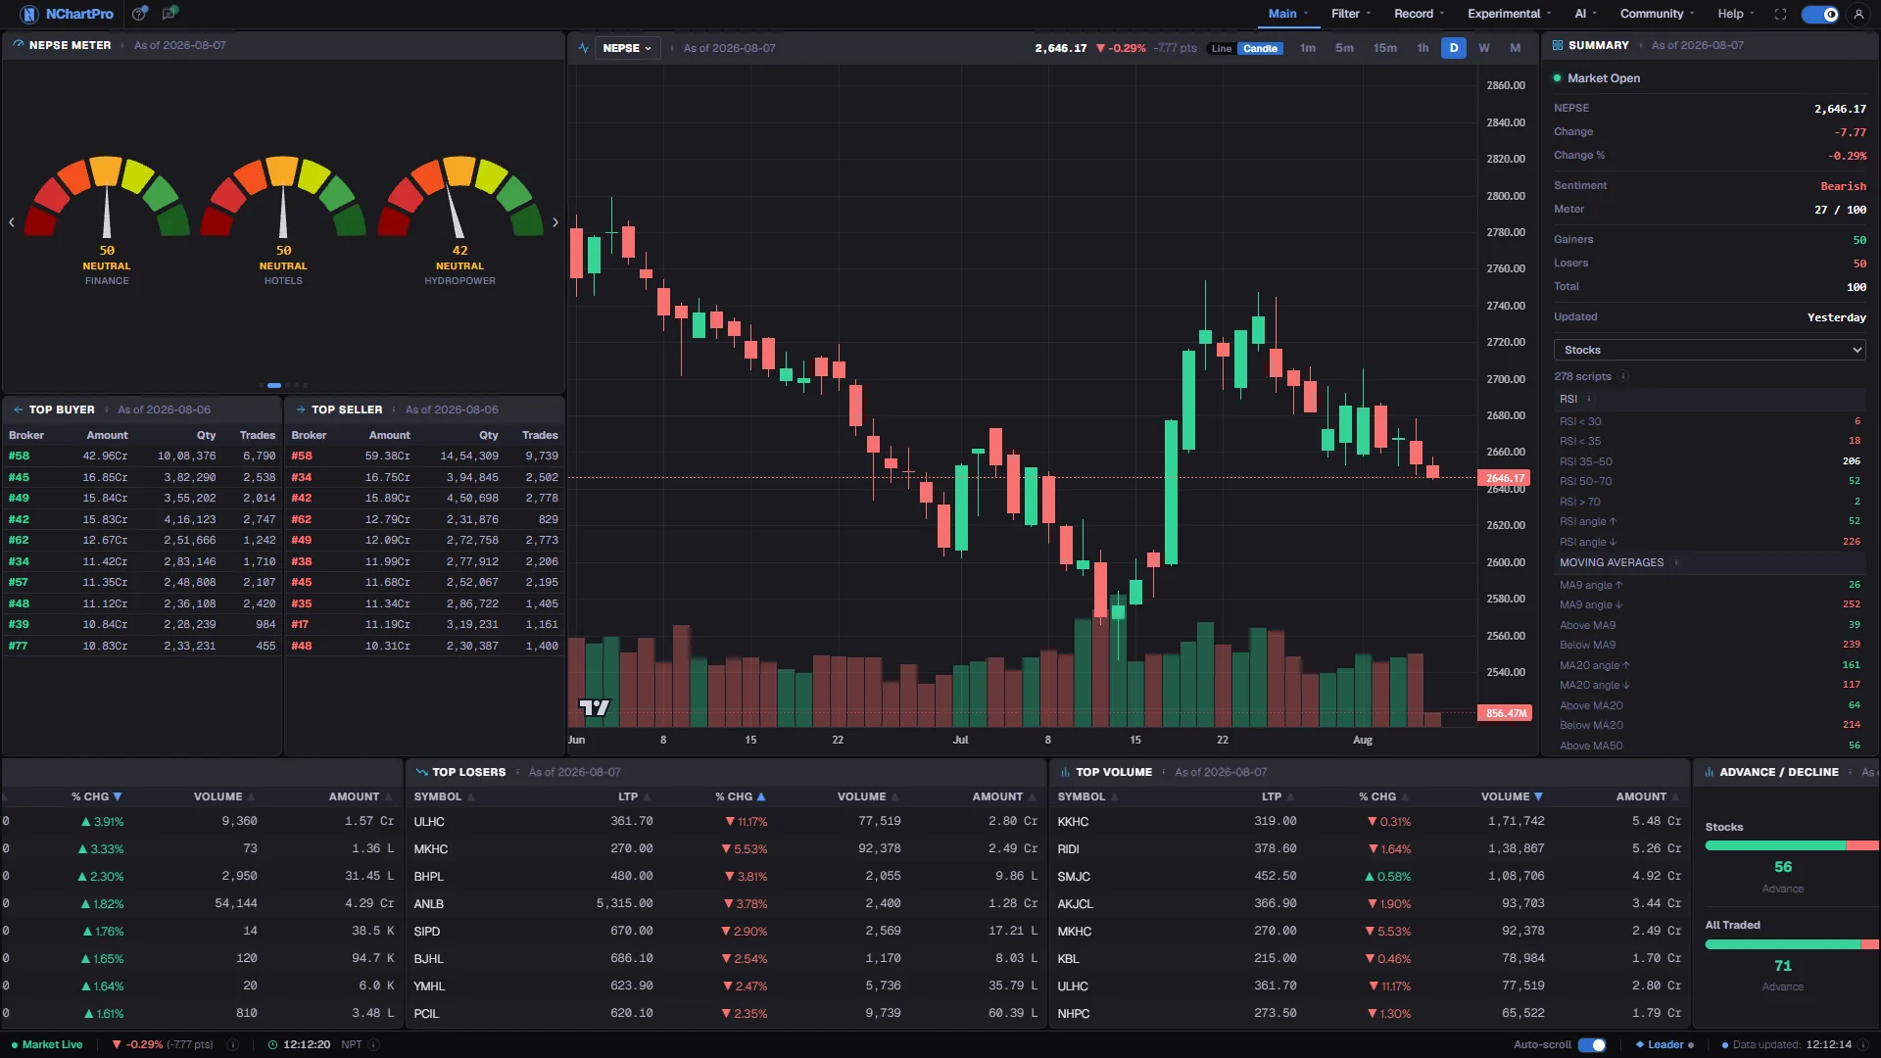Sort Top Losers by % CHG
This screenshot has height=1058, width=1881.
[740, 797]
